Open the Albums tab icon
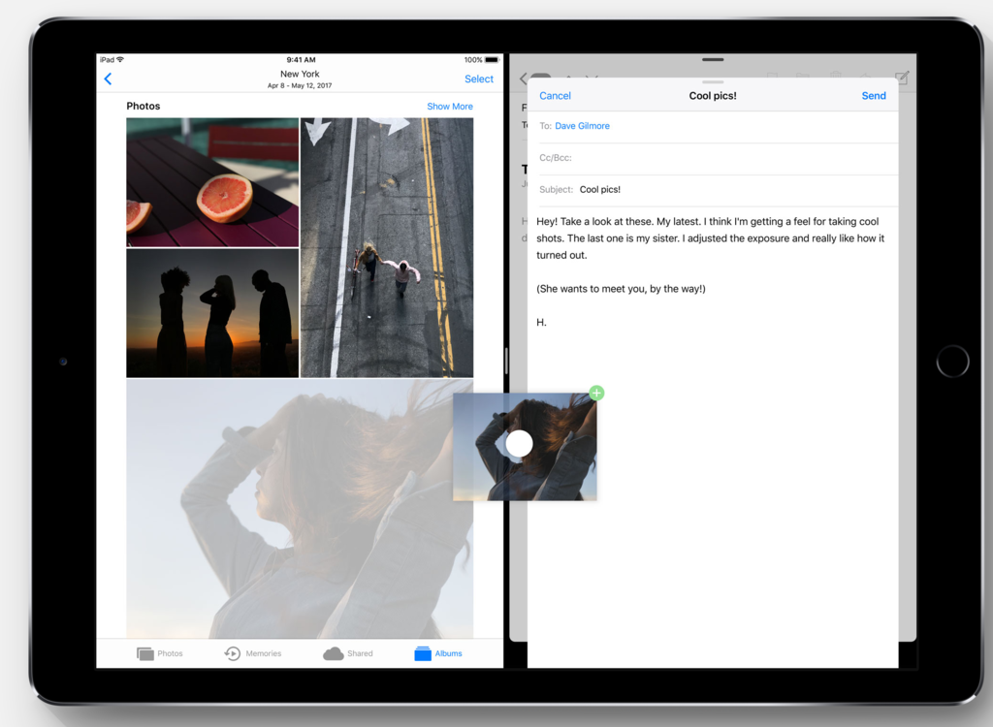The width and height of the screenshot is (993, 727). tap(423, 653)
